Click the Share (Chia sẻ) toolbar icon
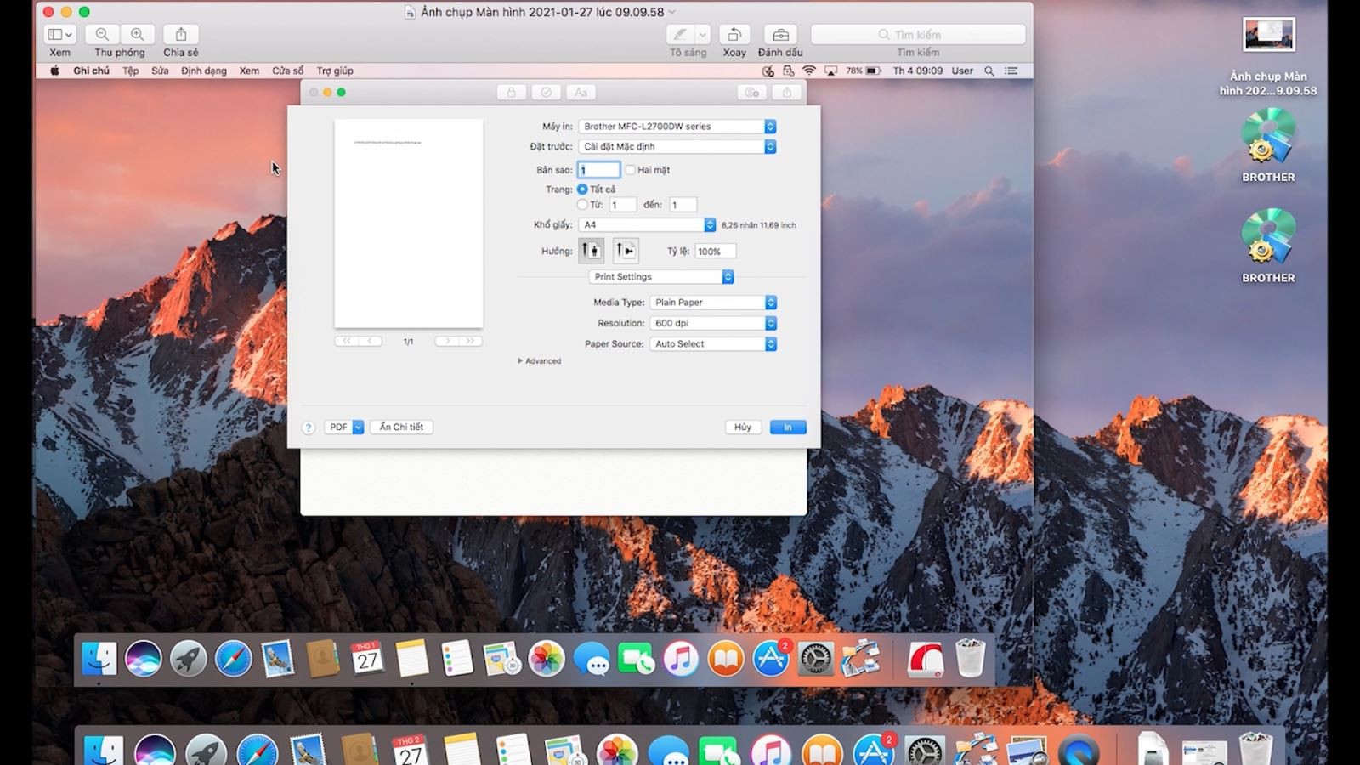 [180, 35]
